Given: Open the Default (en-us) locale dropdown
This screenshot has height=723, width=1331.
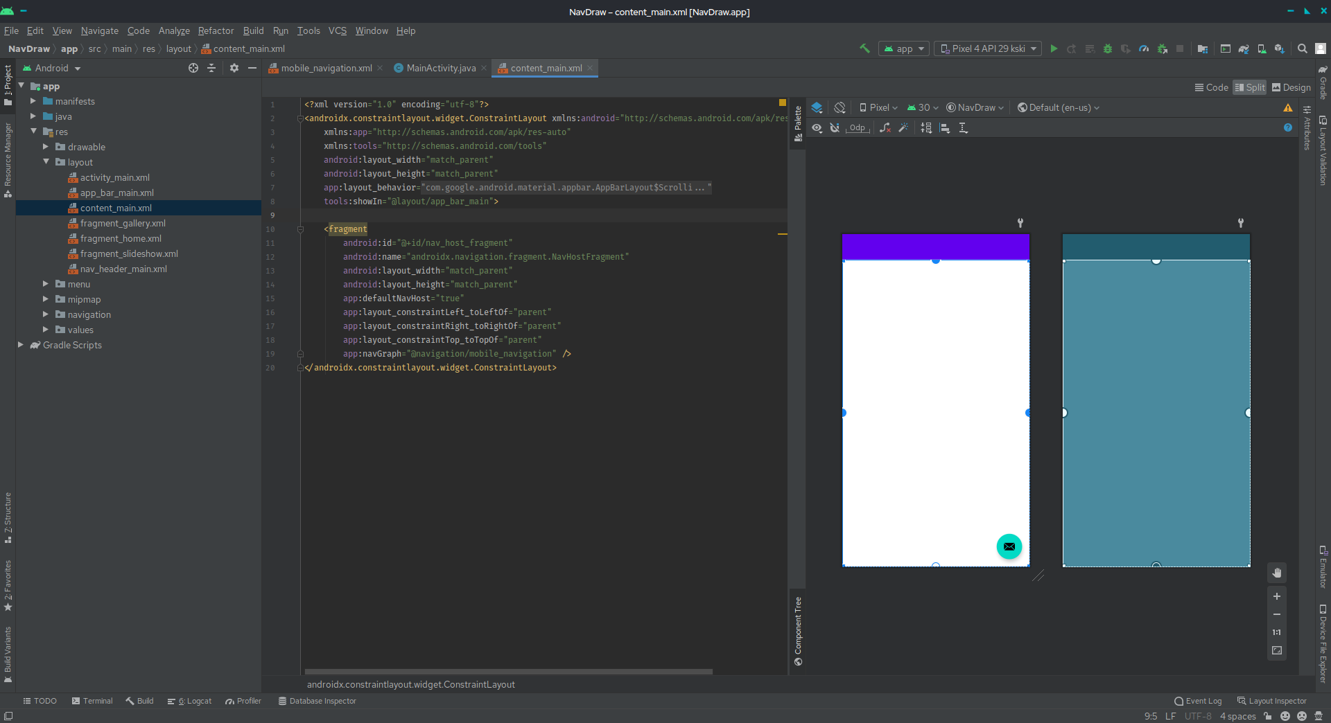Looking at the screenshot, I should (x=1059, y=108).
